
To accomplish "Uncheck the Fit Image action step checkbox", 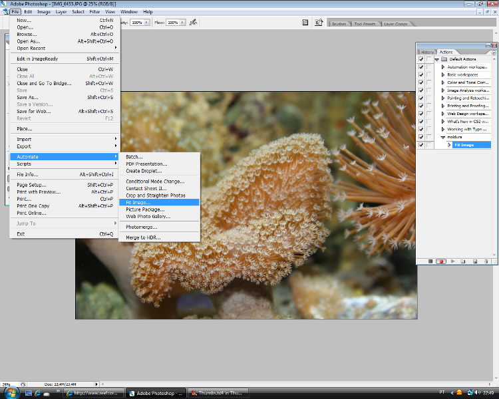I will [420, 144].
